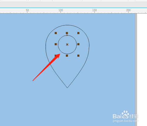Click the small node atop the circle outline

(67, 35)
